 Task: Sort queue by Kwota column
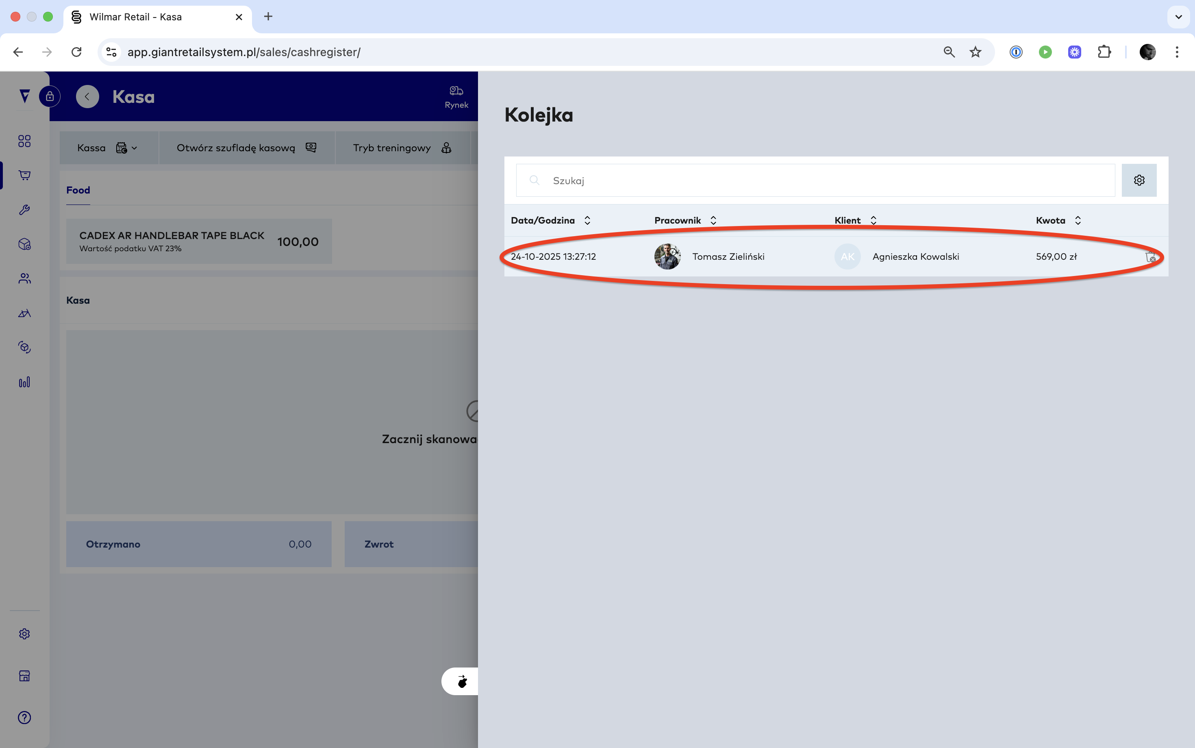click(x=1077, y=220)
